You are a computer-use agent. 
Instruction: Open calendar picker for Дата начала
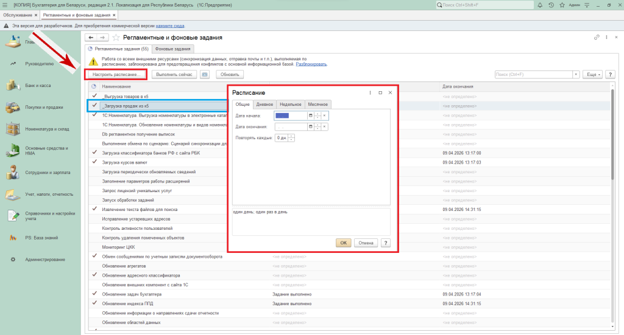(x=311, y=115)
